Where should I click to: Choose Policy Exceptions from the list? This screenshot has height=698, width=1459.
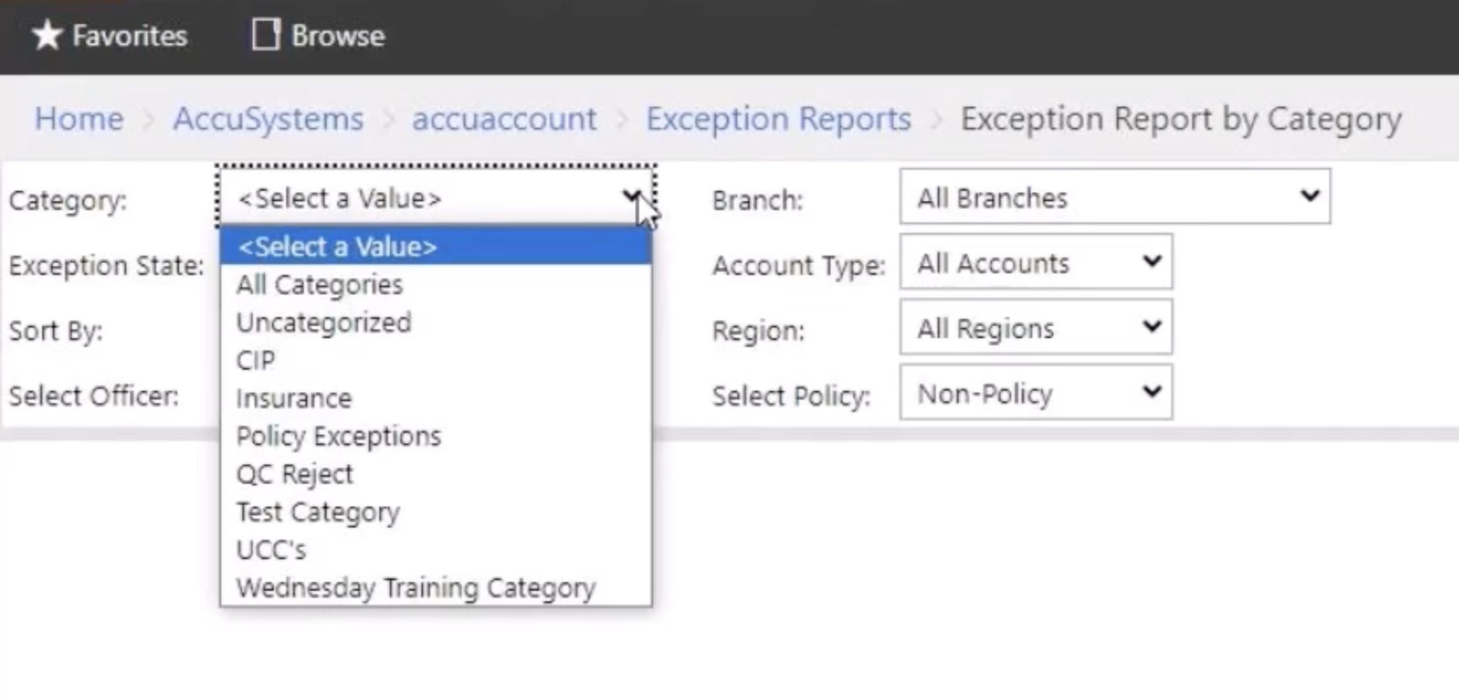coord(338,436)
